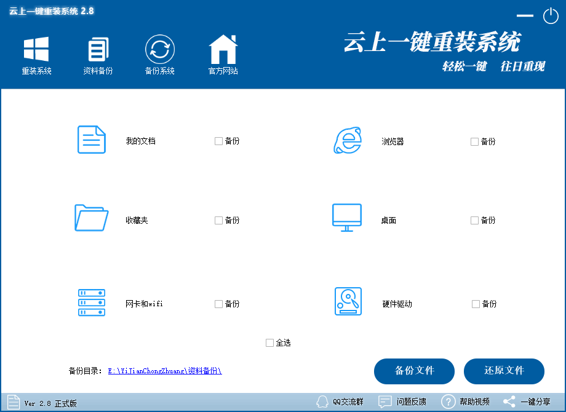Enable backup for 硬件驱动
The height and width of the screenshot is (412, 566).
click(474, 303)
